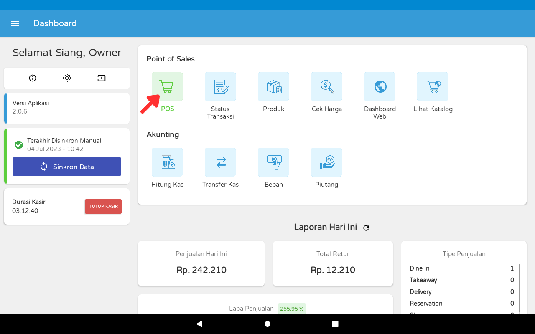Open the hamburger navigation menu
Image resolution: width=535 pixels, height=334 pixels.
point(15,23)
